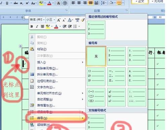167x130 pixels.
Task: Open 边框和底纹(B) dialog
Action: click(x=57, y=81)
